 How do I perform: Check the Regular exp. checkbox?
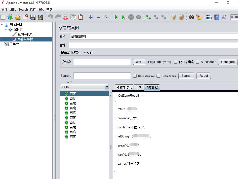pyautogui.click(x=158, y=76)
